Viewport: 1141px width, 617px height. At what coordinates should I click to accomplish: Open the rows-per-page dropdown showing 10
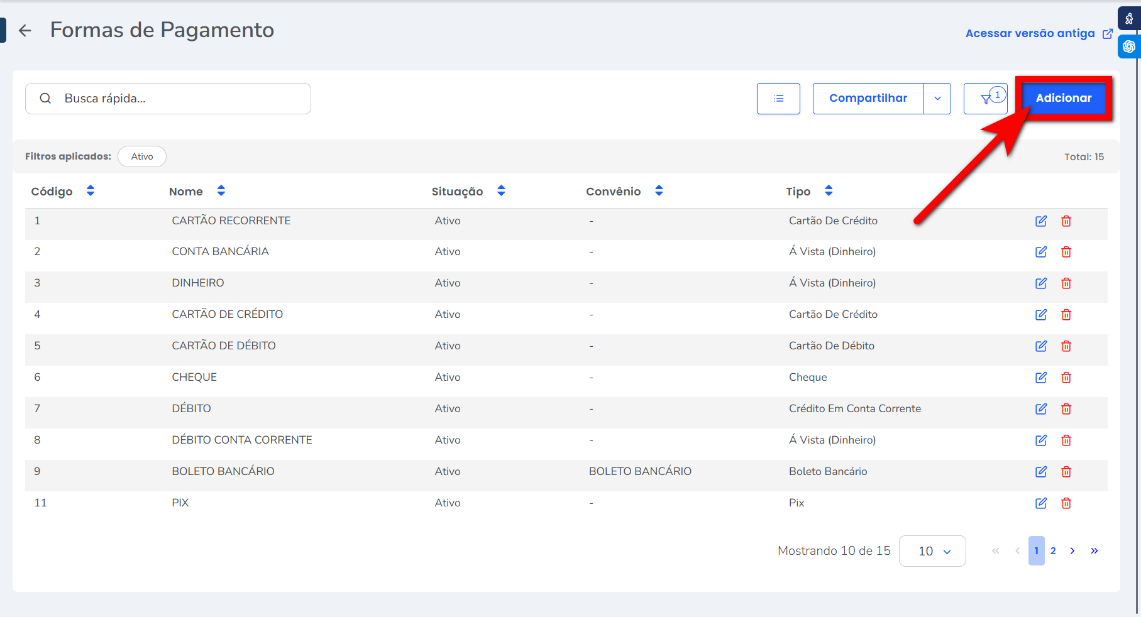932,551
